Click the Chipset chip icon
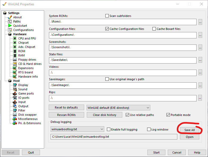The height and width of the screenshot is (157, 208). (x=15, y=43)
